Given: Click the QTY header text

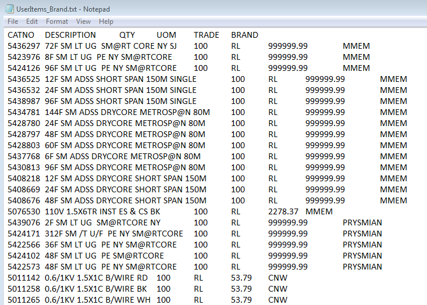Looking at the screenshot, I should (x=127, y=35).
